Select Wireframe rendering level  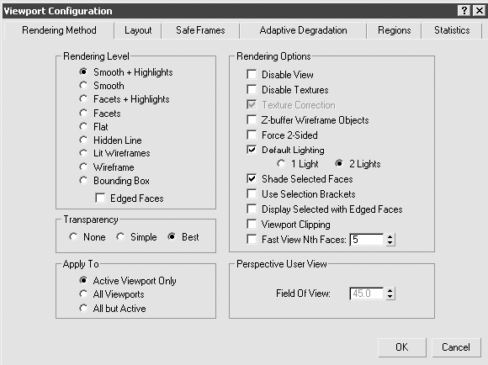click(83, 167)
